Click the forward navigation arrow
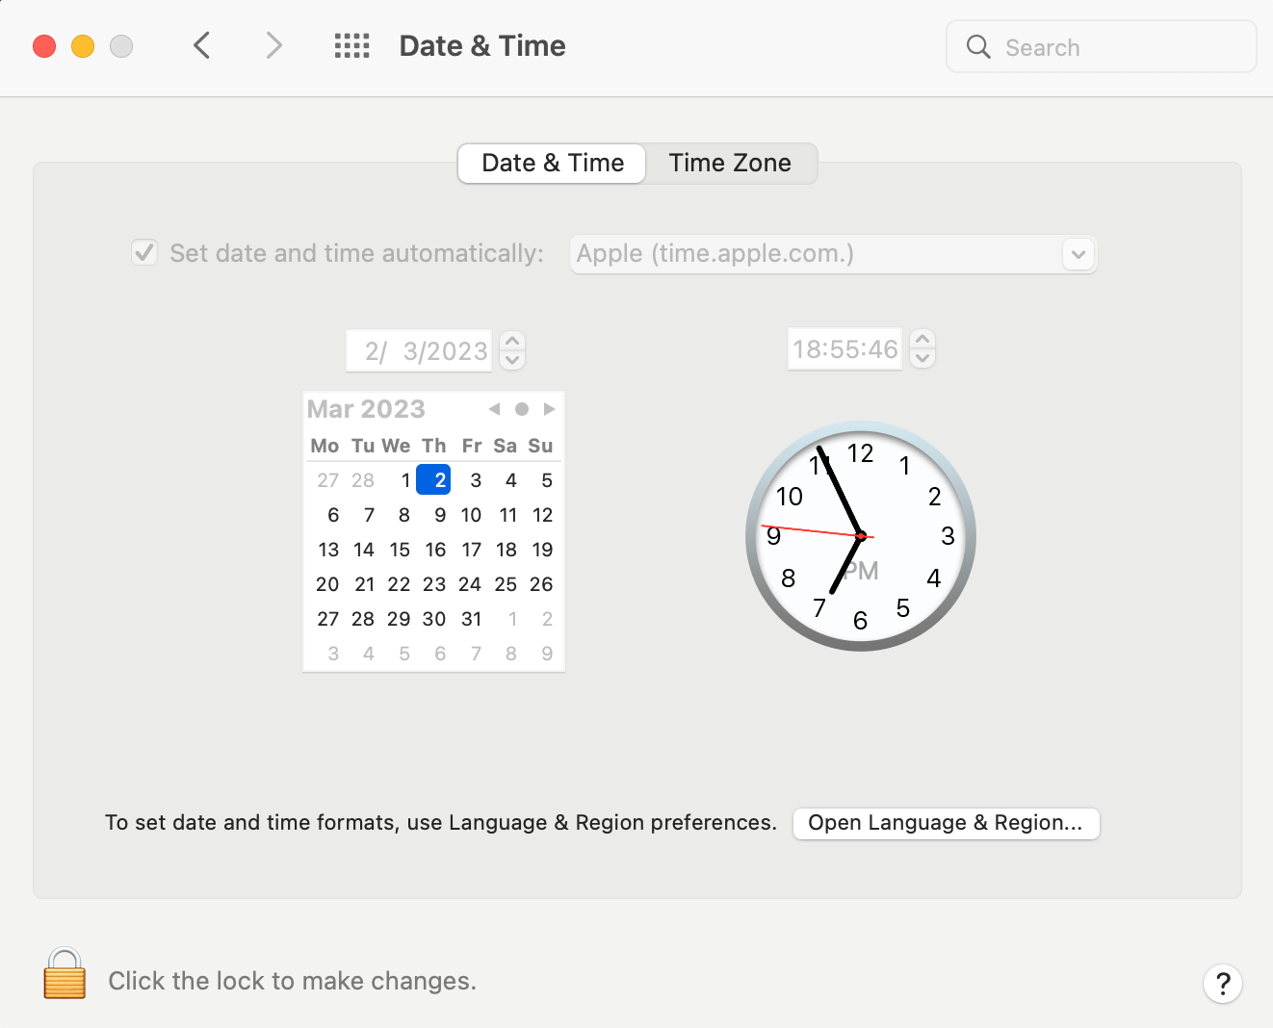The height and width of the screenshot is (1028, 1273). 273,45
